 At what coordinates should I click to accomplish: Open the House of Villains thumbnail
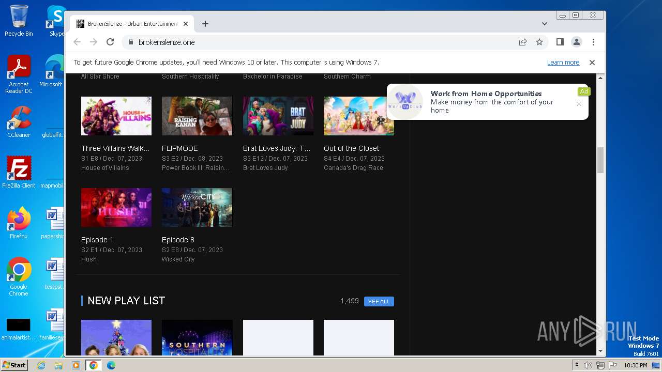(116, 116)
